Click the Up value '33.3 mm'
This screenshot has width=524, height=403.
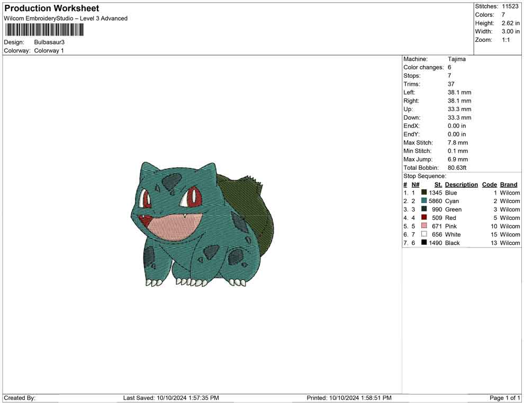click(459, 109)
